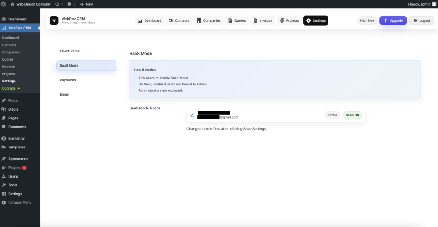Click the Logout exit icon
The image size is (438, 227).
pos(415,20)
